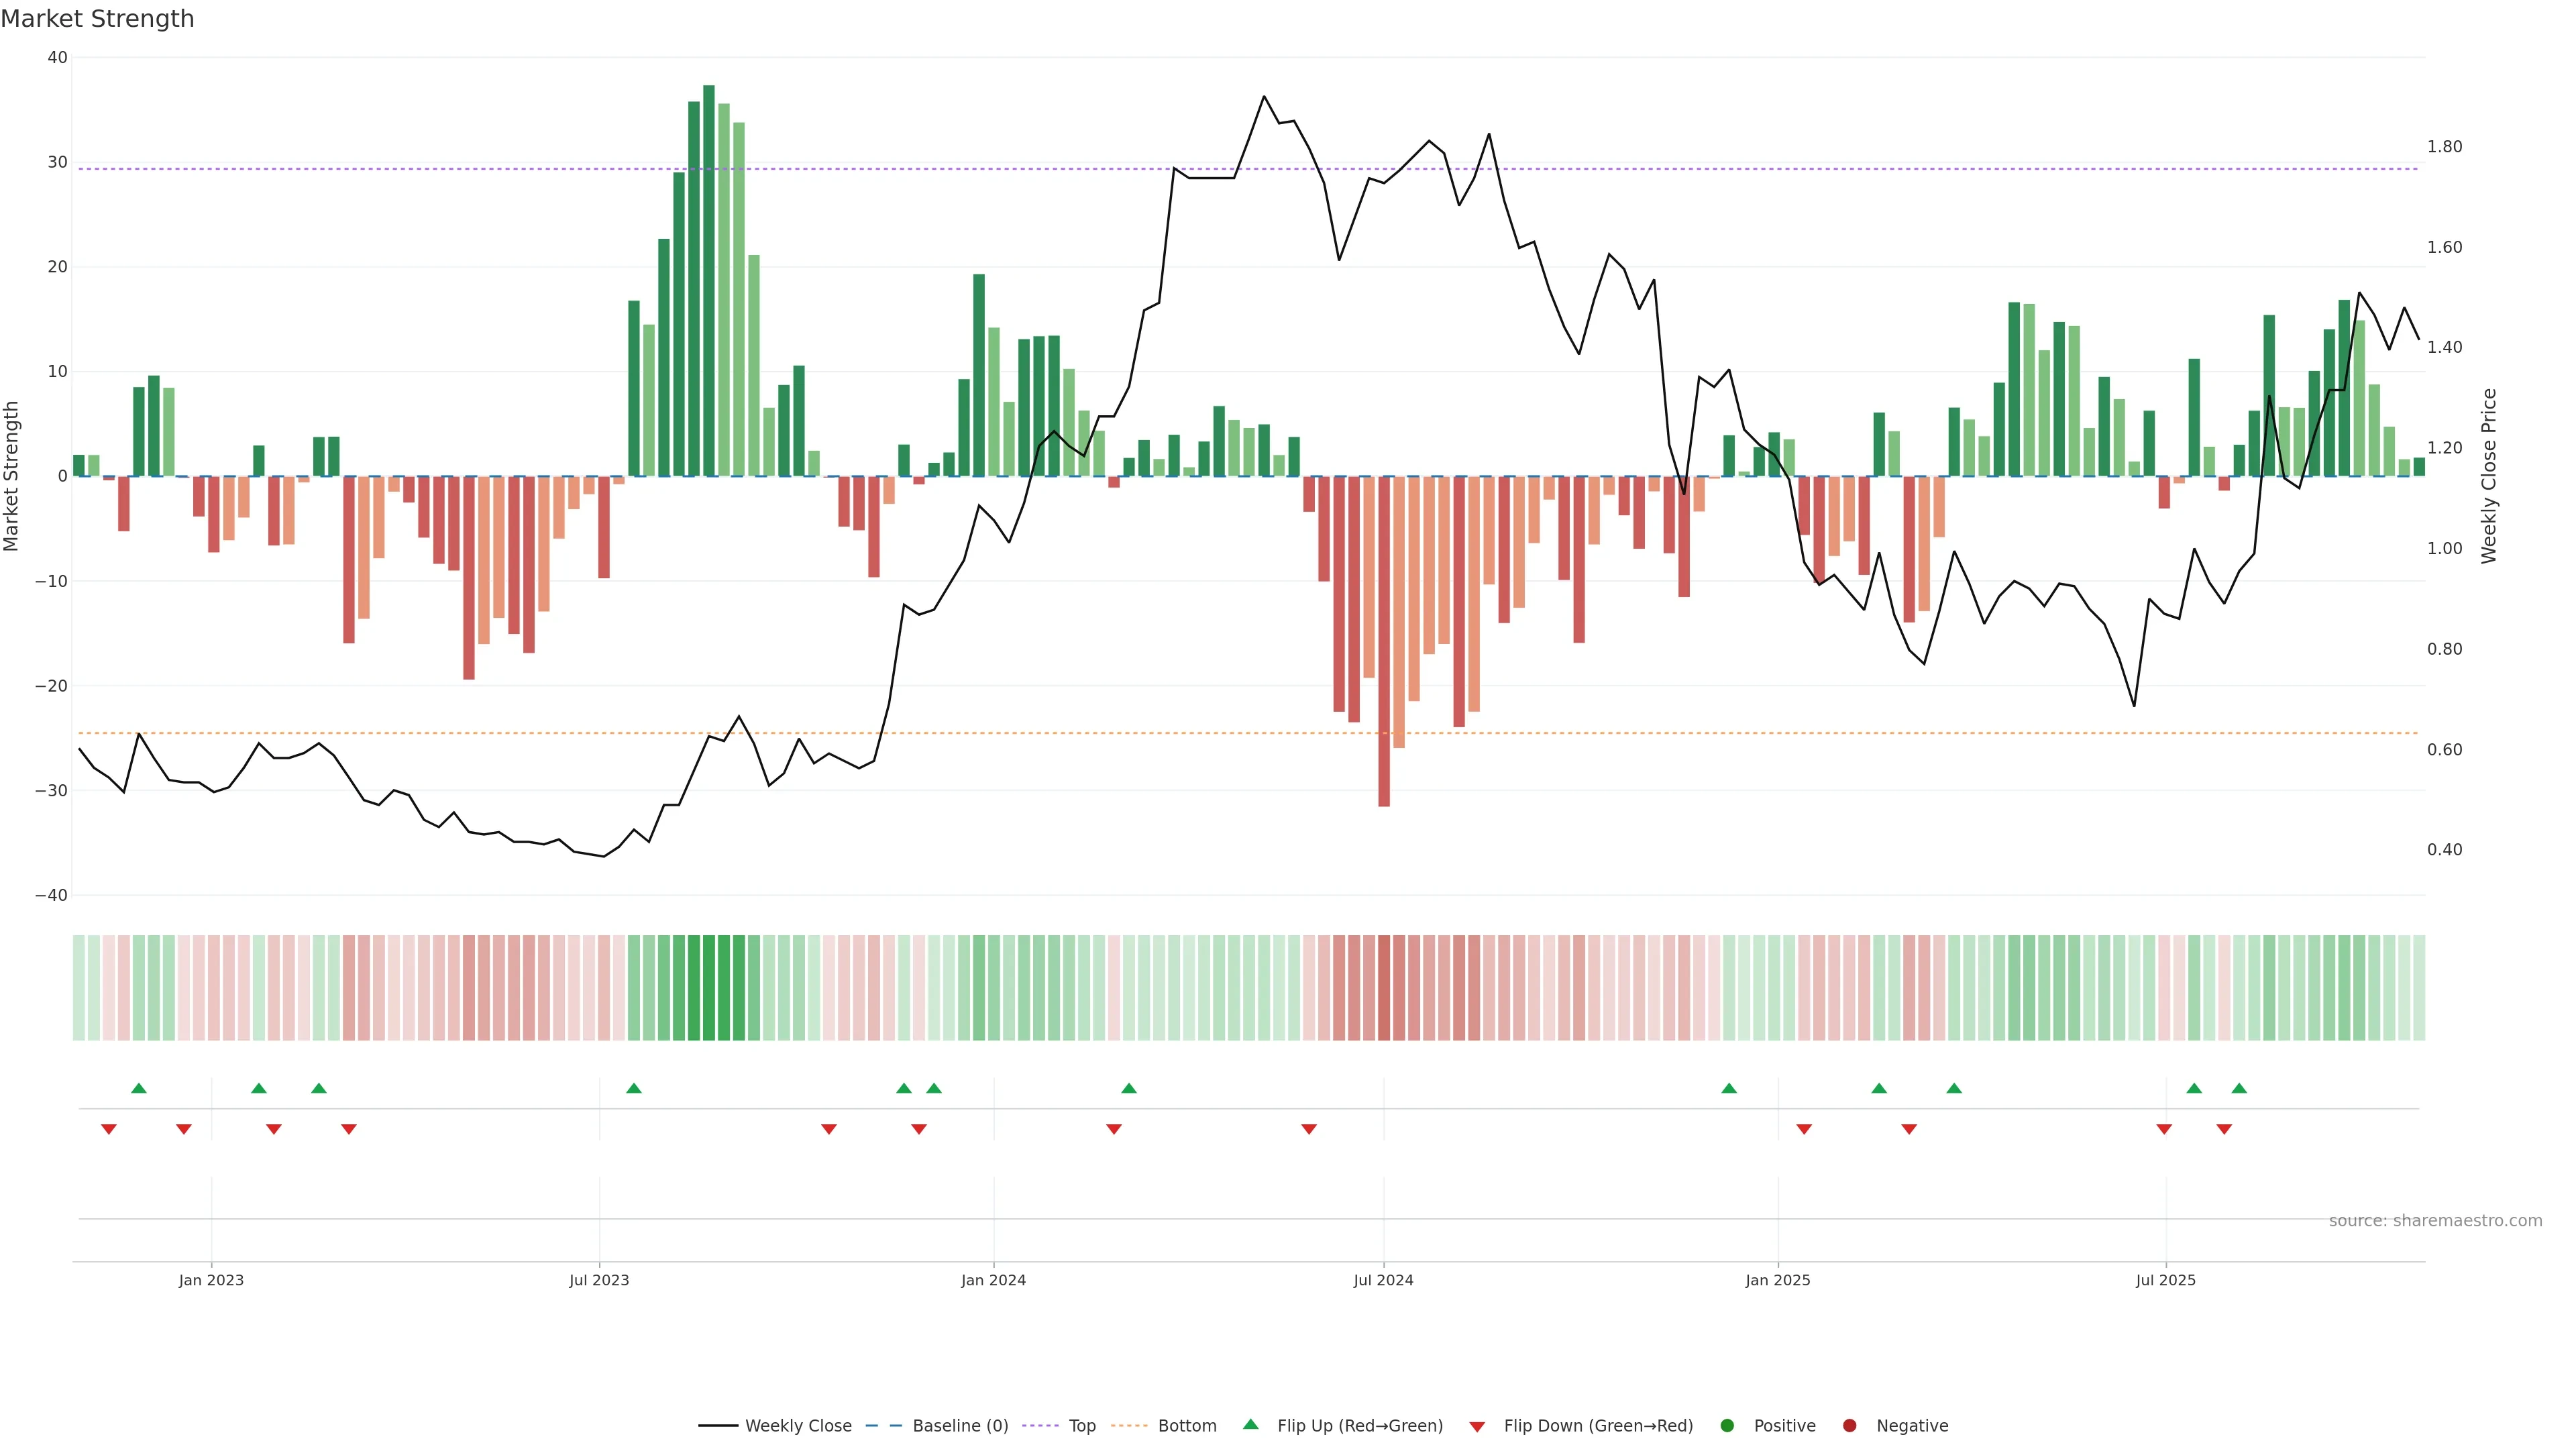
Task: Click the Market Strength chart title
Action: (x=98, y=19)
